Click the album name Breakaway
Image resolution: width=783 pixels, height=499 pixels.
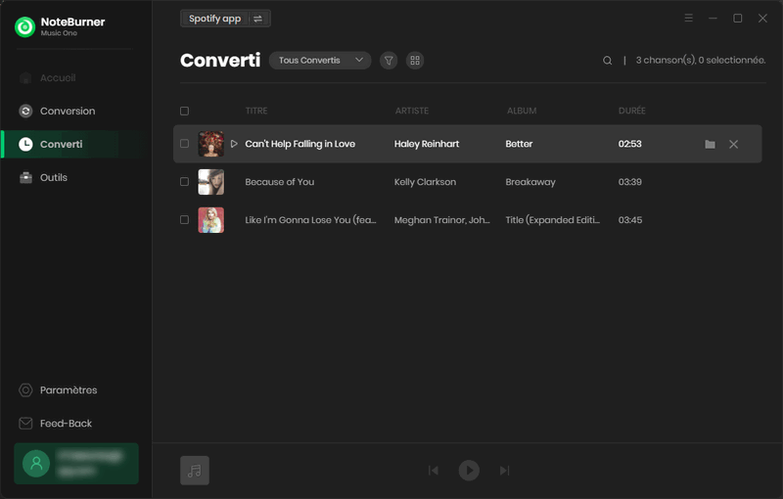click(530, 182)
